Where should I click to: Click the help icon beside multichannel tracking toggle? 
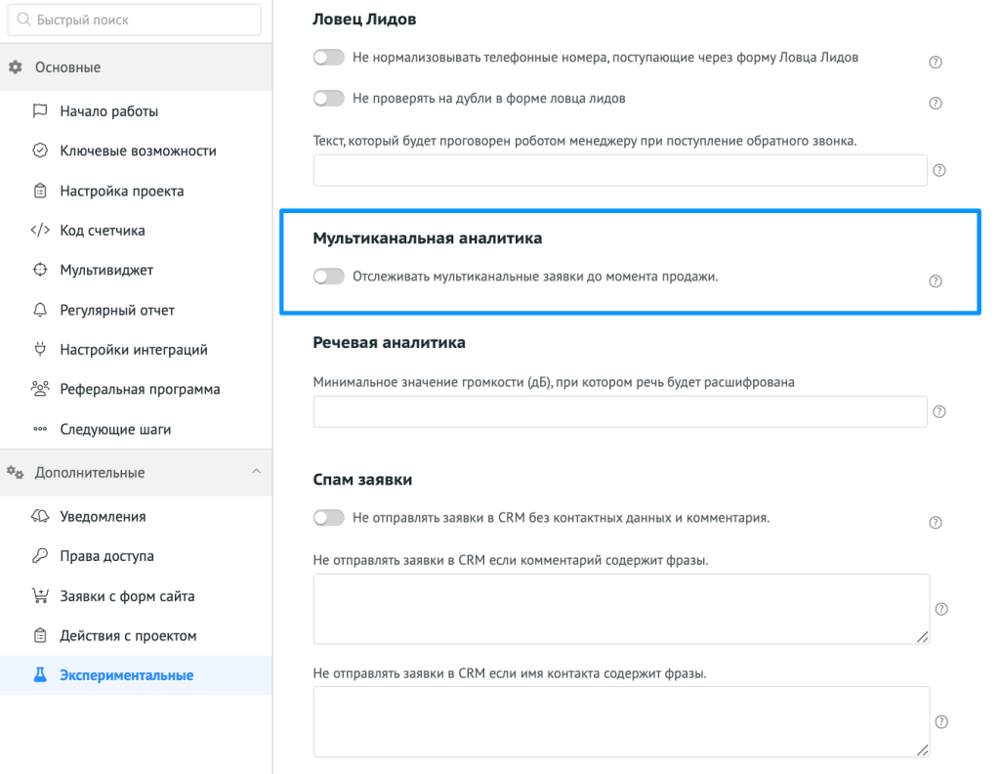click(935, 281)
